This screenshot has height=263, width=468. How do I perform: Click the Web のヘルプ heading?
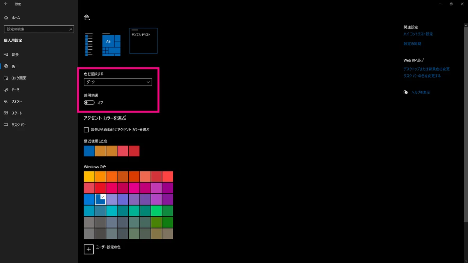[414, 60]
